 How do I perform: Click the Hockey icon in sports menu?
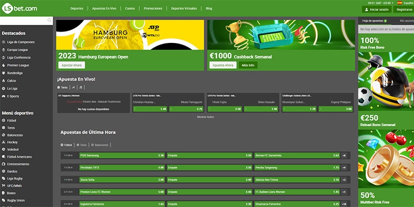(x=4, y=142)
